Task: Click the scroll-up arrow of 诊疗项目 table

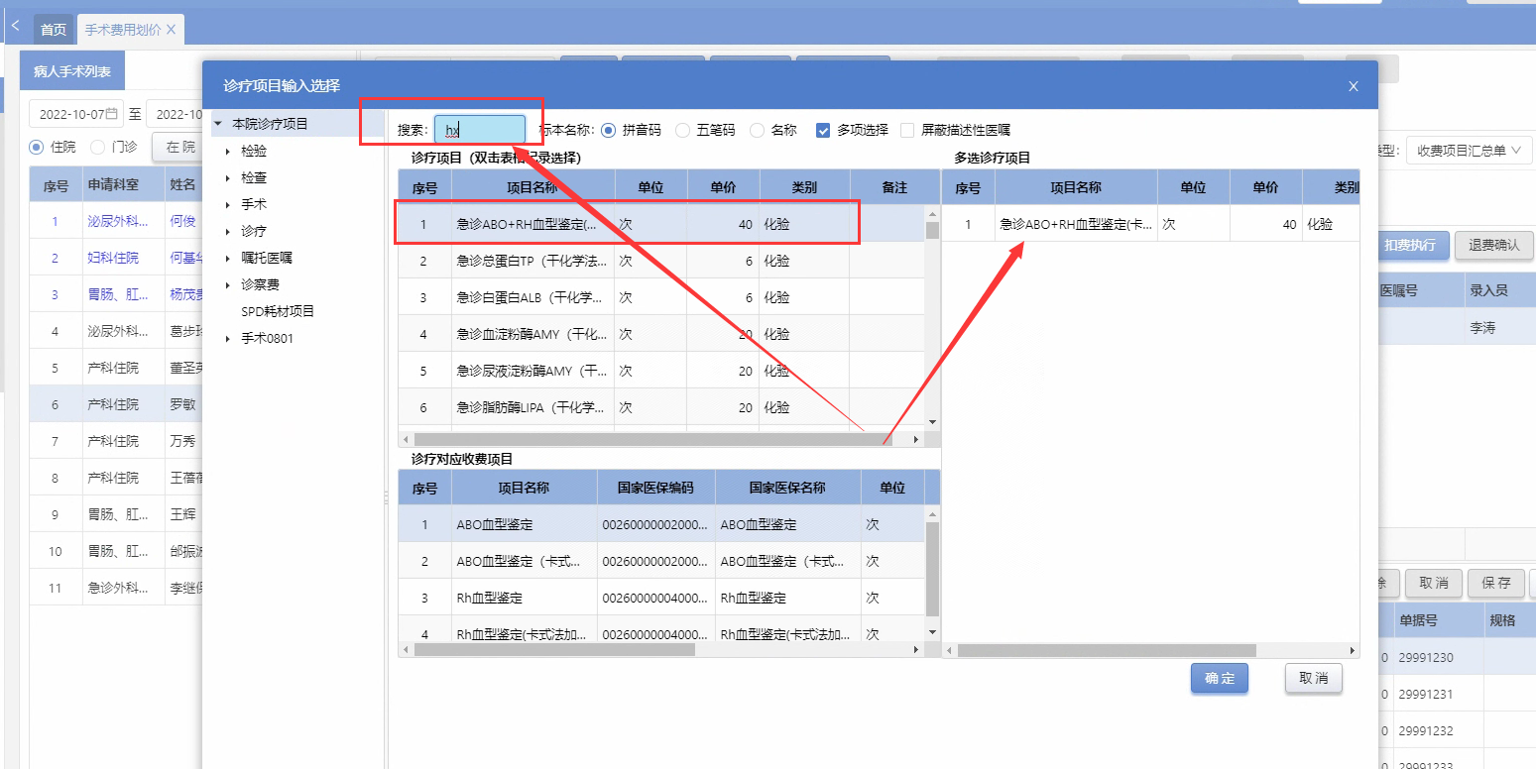Action: point(932,213)
